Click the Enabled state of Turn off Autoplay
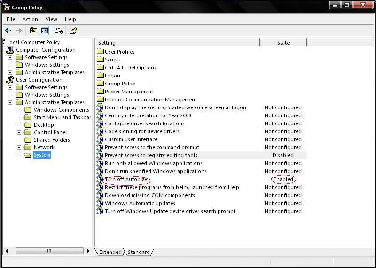Image resolution: width=376 pixels, height=268 pixels. tap(283, 179)
